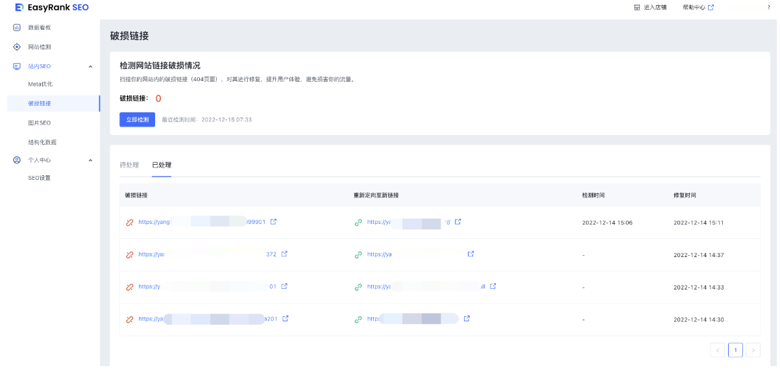Open SEO设置 in the sidebar
Screen dimensions: 780x370
pos(39,178)
